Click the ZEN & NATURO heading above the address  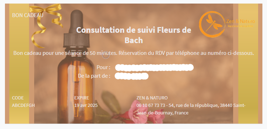click(152, 98)
